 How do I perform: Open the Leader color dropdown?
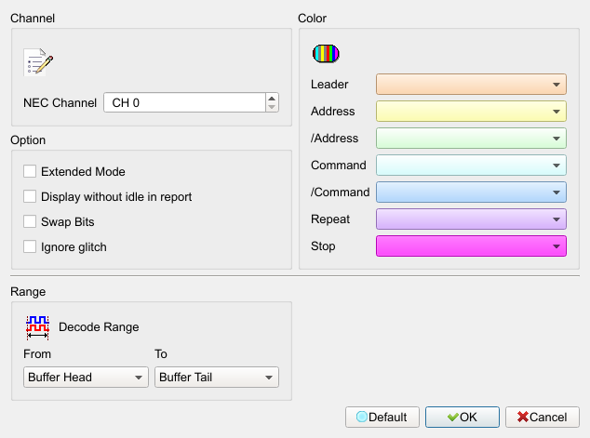[x=471, y=85]
